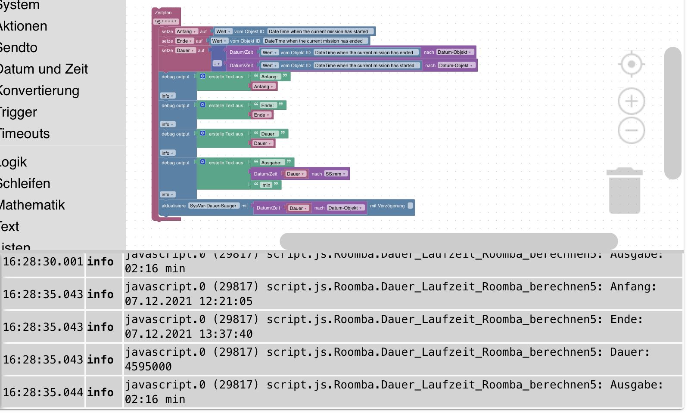The height and width of the screenshot is (416, 691).
Task: Zoom in with the plus icon
Action: [631, 101]
